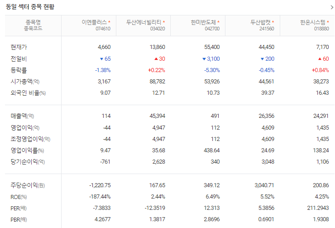335x228 pixels.
Task: Click PER value -12.3519
Action: 155,208
